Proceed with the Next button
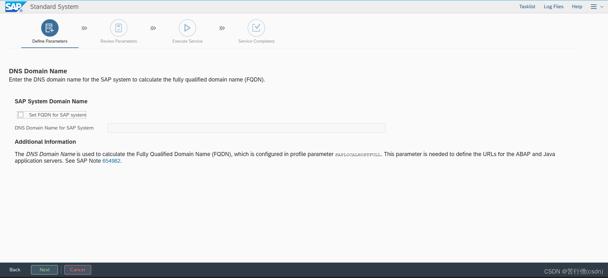608x278 pixels. point(45,270)
